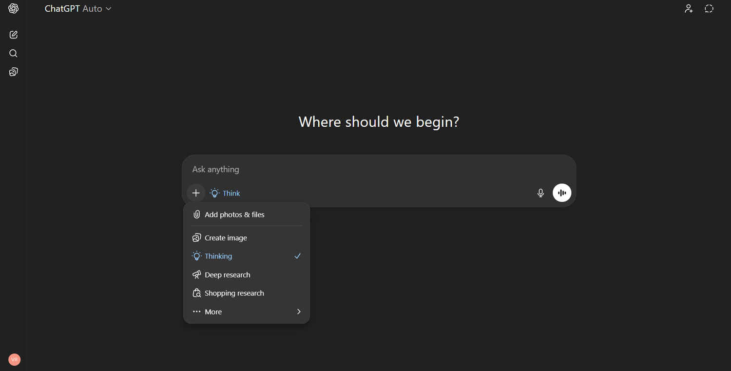Open the VR profile avatar
Viewport: 731px width, 371px height.
(x=15, y=360)
